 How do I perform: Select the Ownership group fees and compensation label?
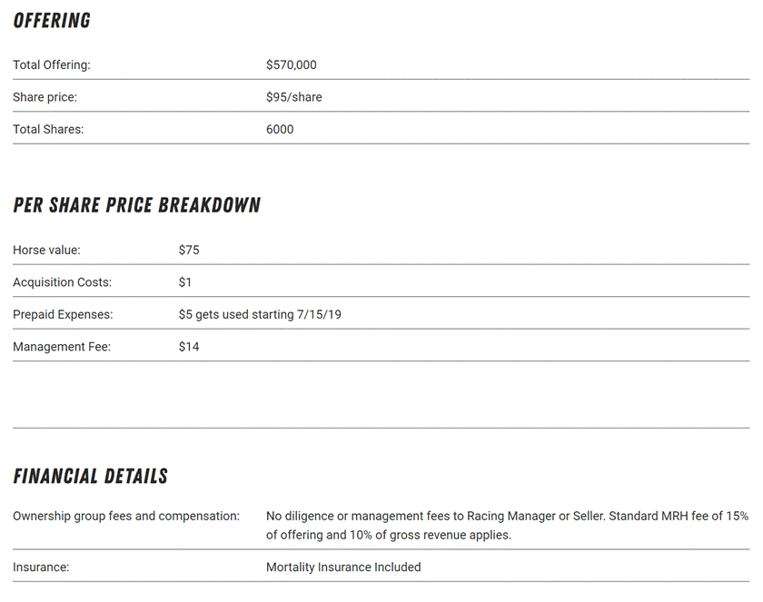pos(126,516)
